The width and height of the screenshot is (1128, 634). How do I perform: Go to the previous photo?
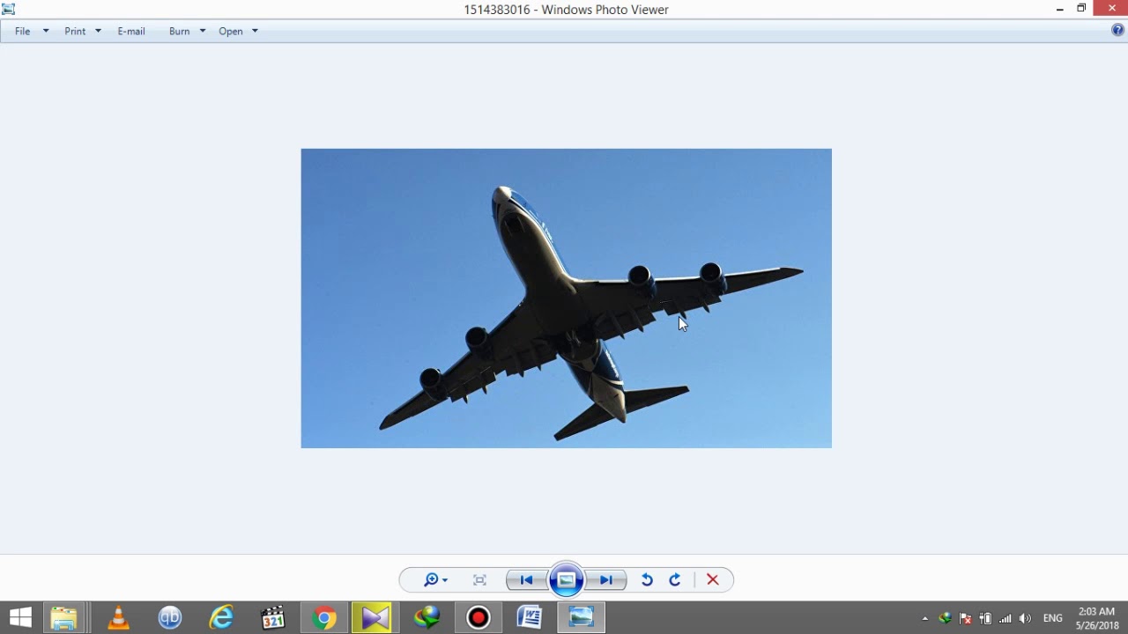pyautogui.click(x=526, y=579)
